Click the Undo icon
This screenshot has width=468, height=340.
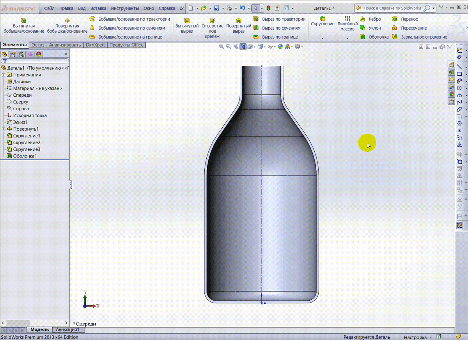tap(243, 8)
